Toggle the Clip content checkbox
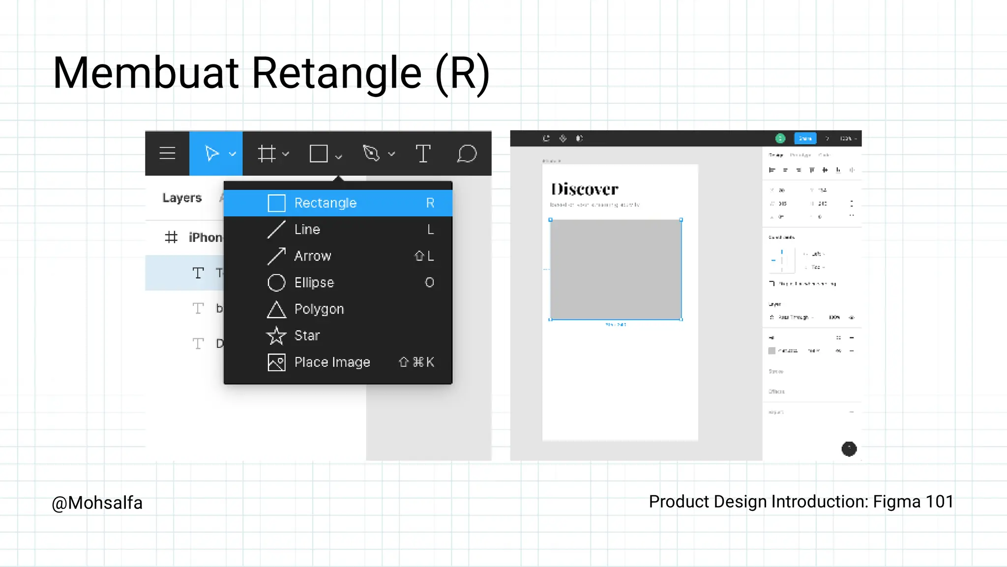The width and height of the screenshot is (1007, 567). coord(772,284)
